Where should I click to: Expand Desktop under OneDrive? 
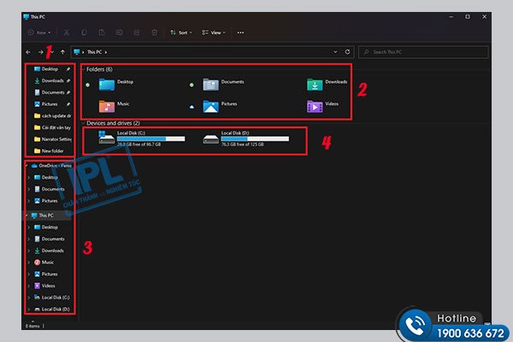click(x=29, y=178)
